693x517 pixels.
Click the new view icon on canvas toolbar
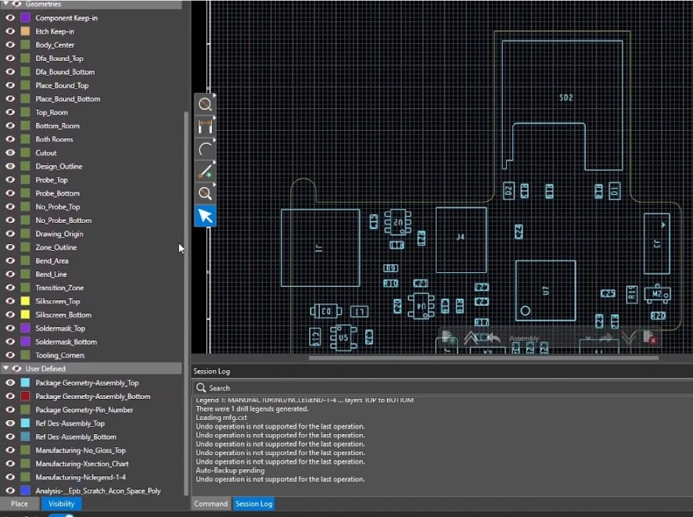tap(447, 338)
